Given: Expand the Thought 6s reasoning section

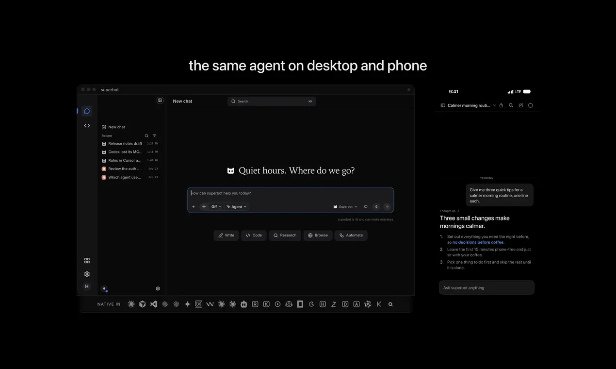Looking at the screenshot, I should [450, 211].
